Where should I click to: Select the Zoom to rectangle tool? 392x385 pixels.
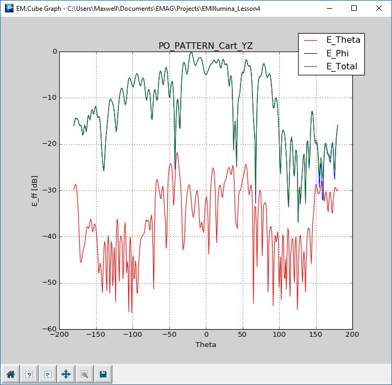[x=85, y=374]
